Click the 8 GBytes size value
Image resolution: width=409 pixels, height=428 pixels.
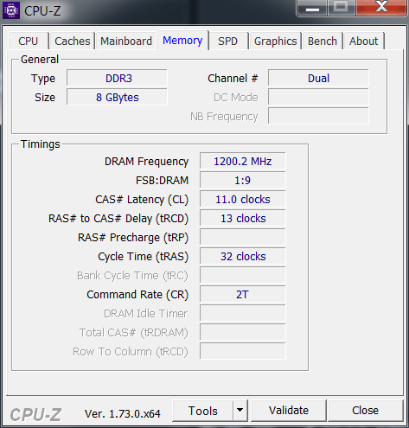pyautogui.click(x=117, y=97)
